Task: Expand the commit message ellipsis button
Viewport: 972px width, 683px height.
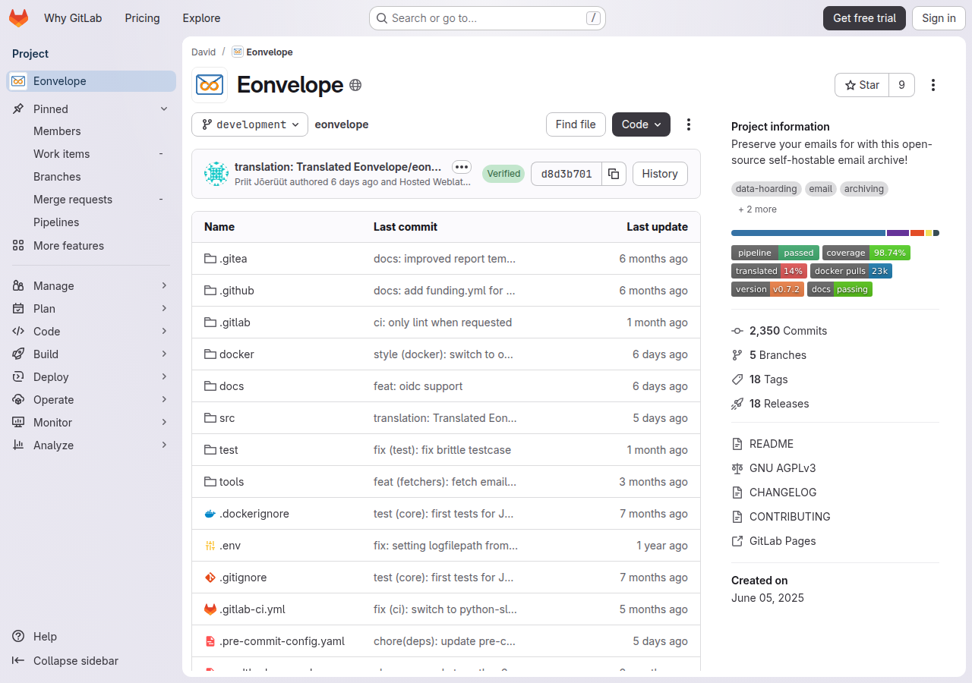Action: pyautogui.click(x=462, y=167)
